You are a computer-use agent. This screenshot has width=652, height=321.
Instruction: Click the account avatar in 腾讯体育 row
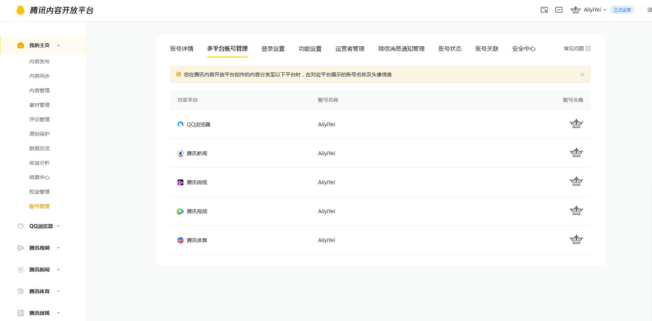576,240
